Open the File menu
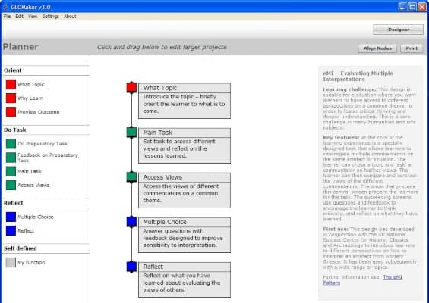Image resolution: width=429 pixels, height=303 pixels. coord(7,17)
